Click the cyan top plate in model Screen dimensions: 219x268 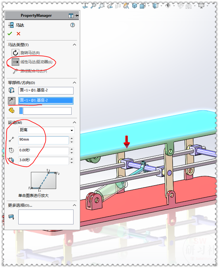pyautogui.click(x=149, y=132)
